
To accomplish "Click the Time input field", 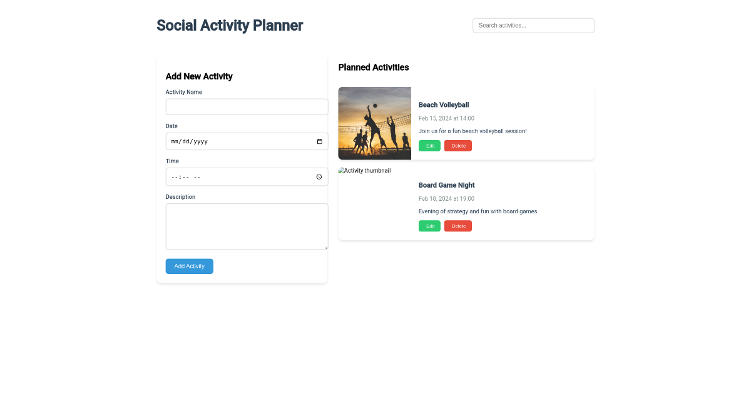I will pos(238,176).
